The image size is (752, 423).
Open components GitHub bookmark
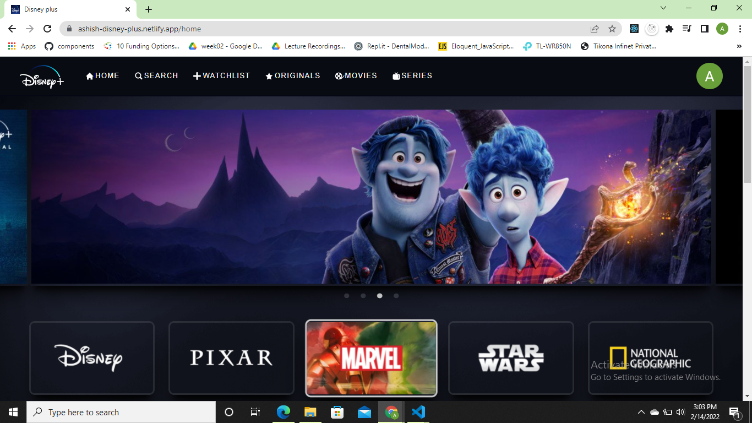(69, 46)
